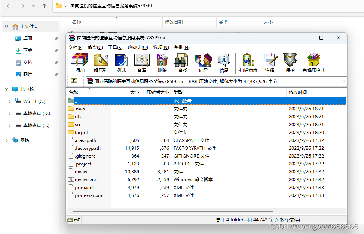Open the 帮助(H) menu
364x234 pixels.
pos(182,48)
